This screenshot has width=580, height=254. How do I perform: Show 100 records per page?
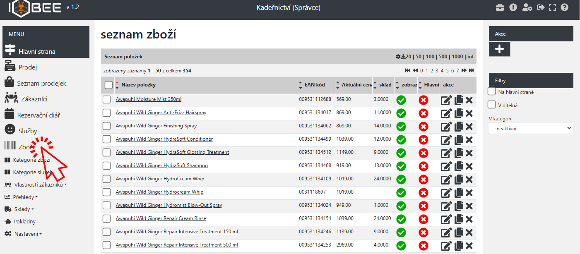point(431,57)
